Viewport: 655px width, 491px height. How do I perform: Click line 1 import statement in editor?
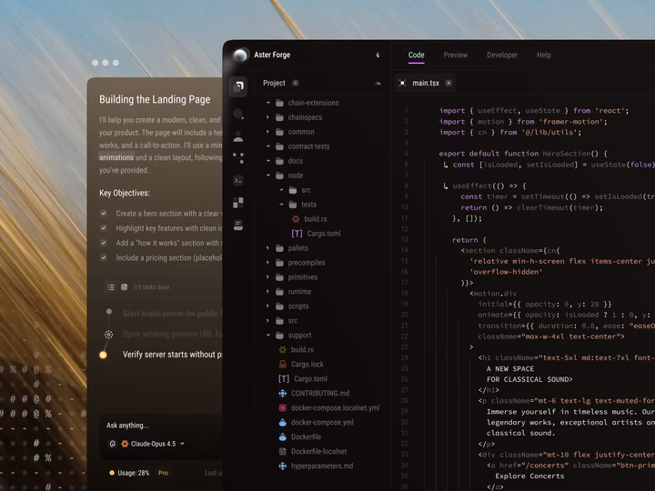[534, 111]
